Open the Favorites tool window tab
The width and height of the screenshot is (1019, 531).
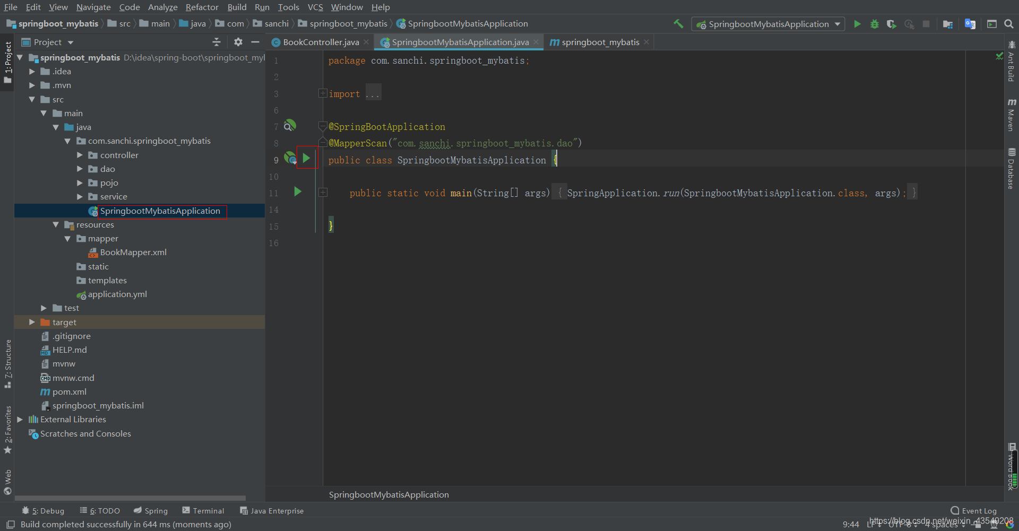click(7, 430)
